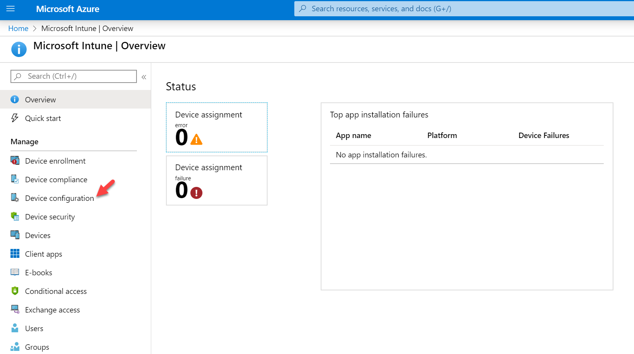Sort by App name column header

(353, 135)
